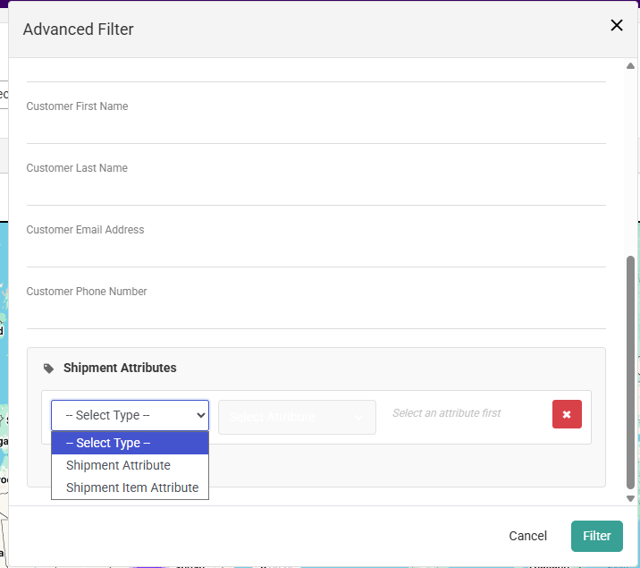Click the Customer First Name field
Viewport: 640px width, 568px height.
316,129
